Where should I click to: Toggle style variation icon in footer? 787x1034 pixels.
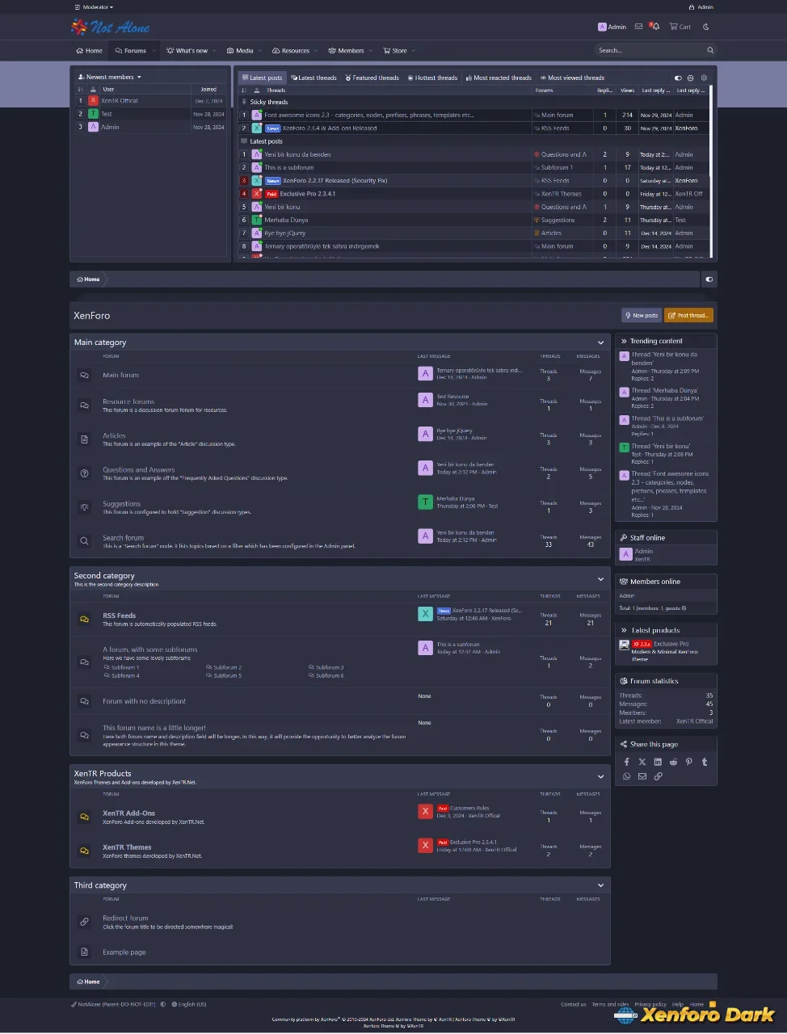click(163, 1004)
